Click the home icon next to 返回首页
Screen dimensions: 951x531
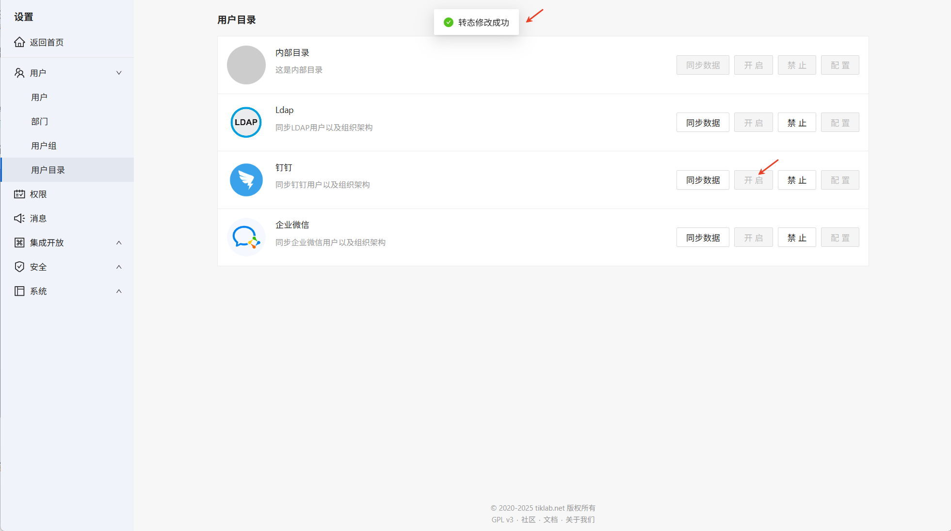[x=19, y=42]
